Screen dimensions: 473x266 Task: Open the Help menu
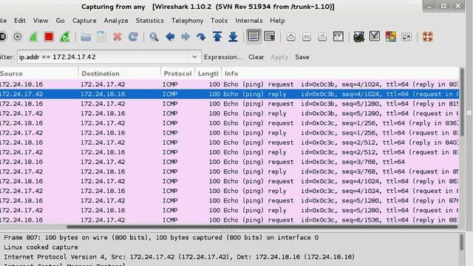pyautogui.click(x=277, y=21)
